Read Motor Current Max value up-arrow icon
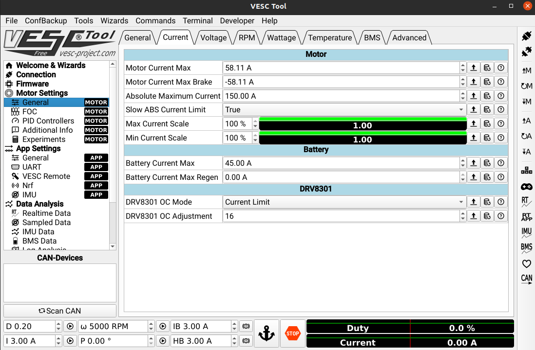Image resolution: width=535 pixels, height=350 pixels. coord(474,68)
